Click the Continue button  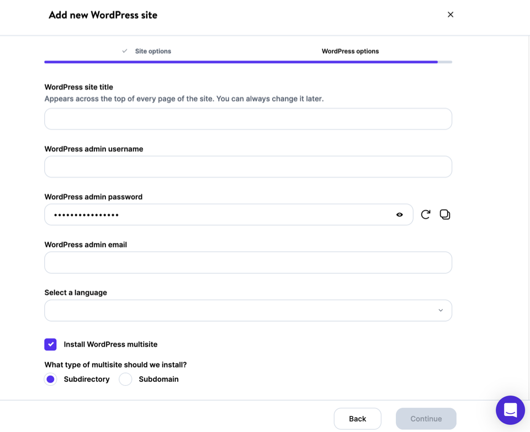(426, 419)
